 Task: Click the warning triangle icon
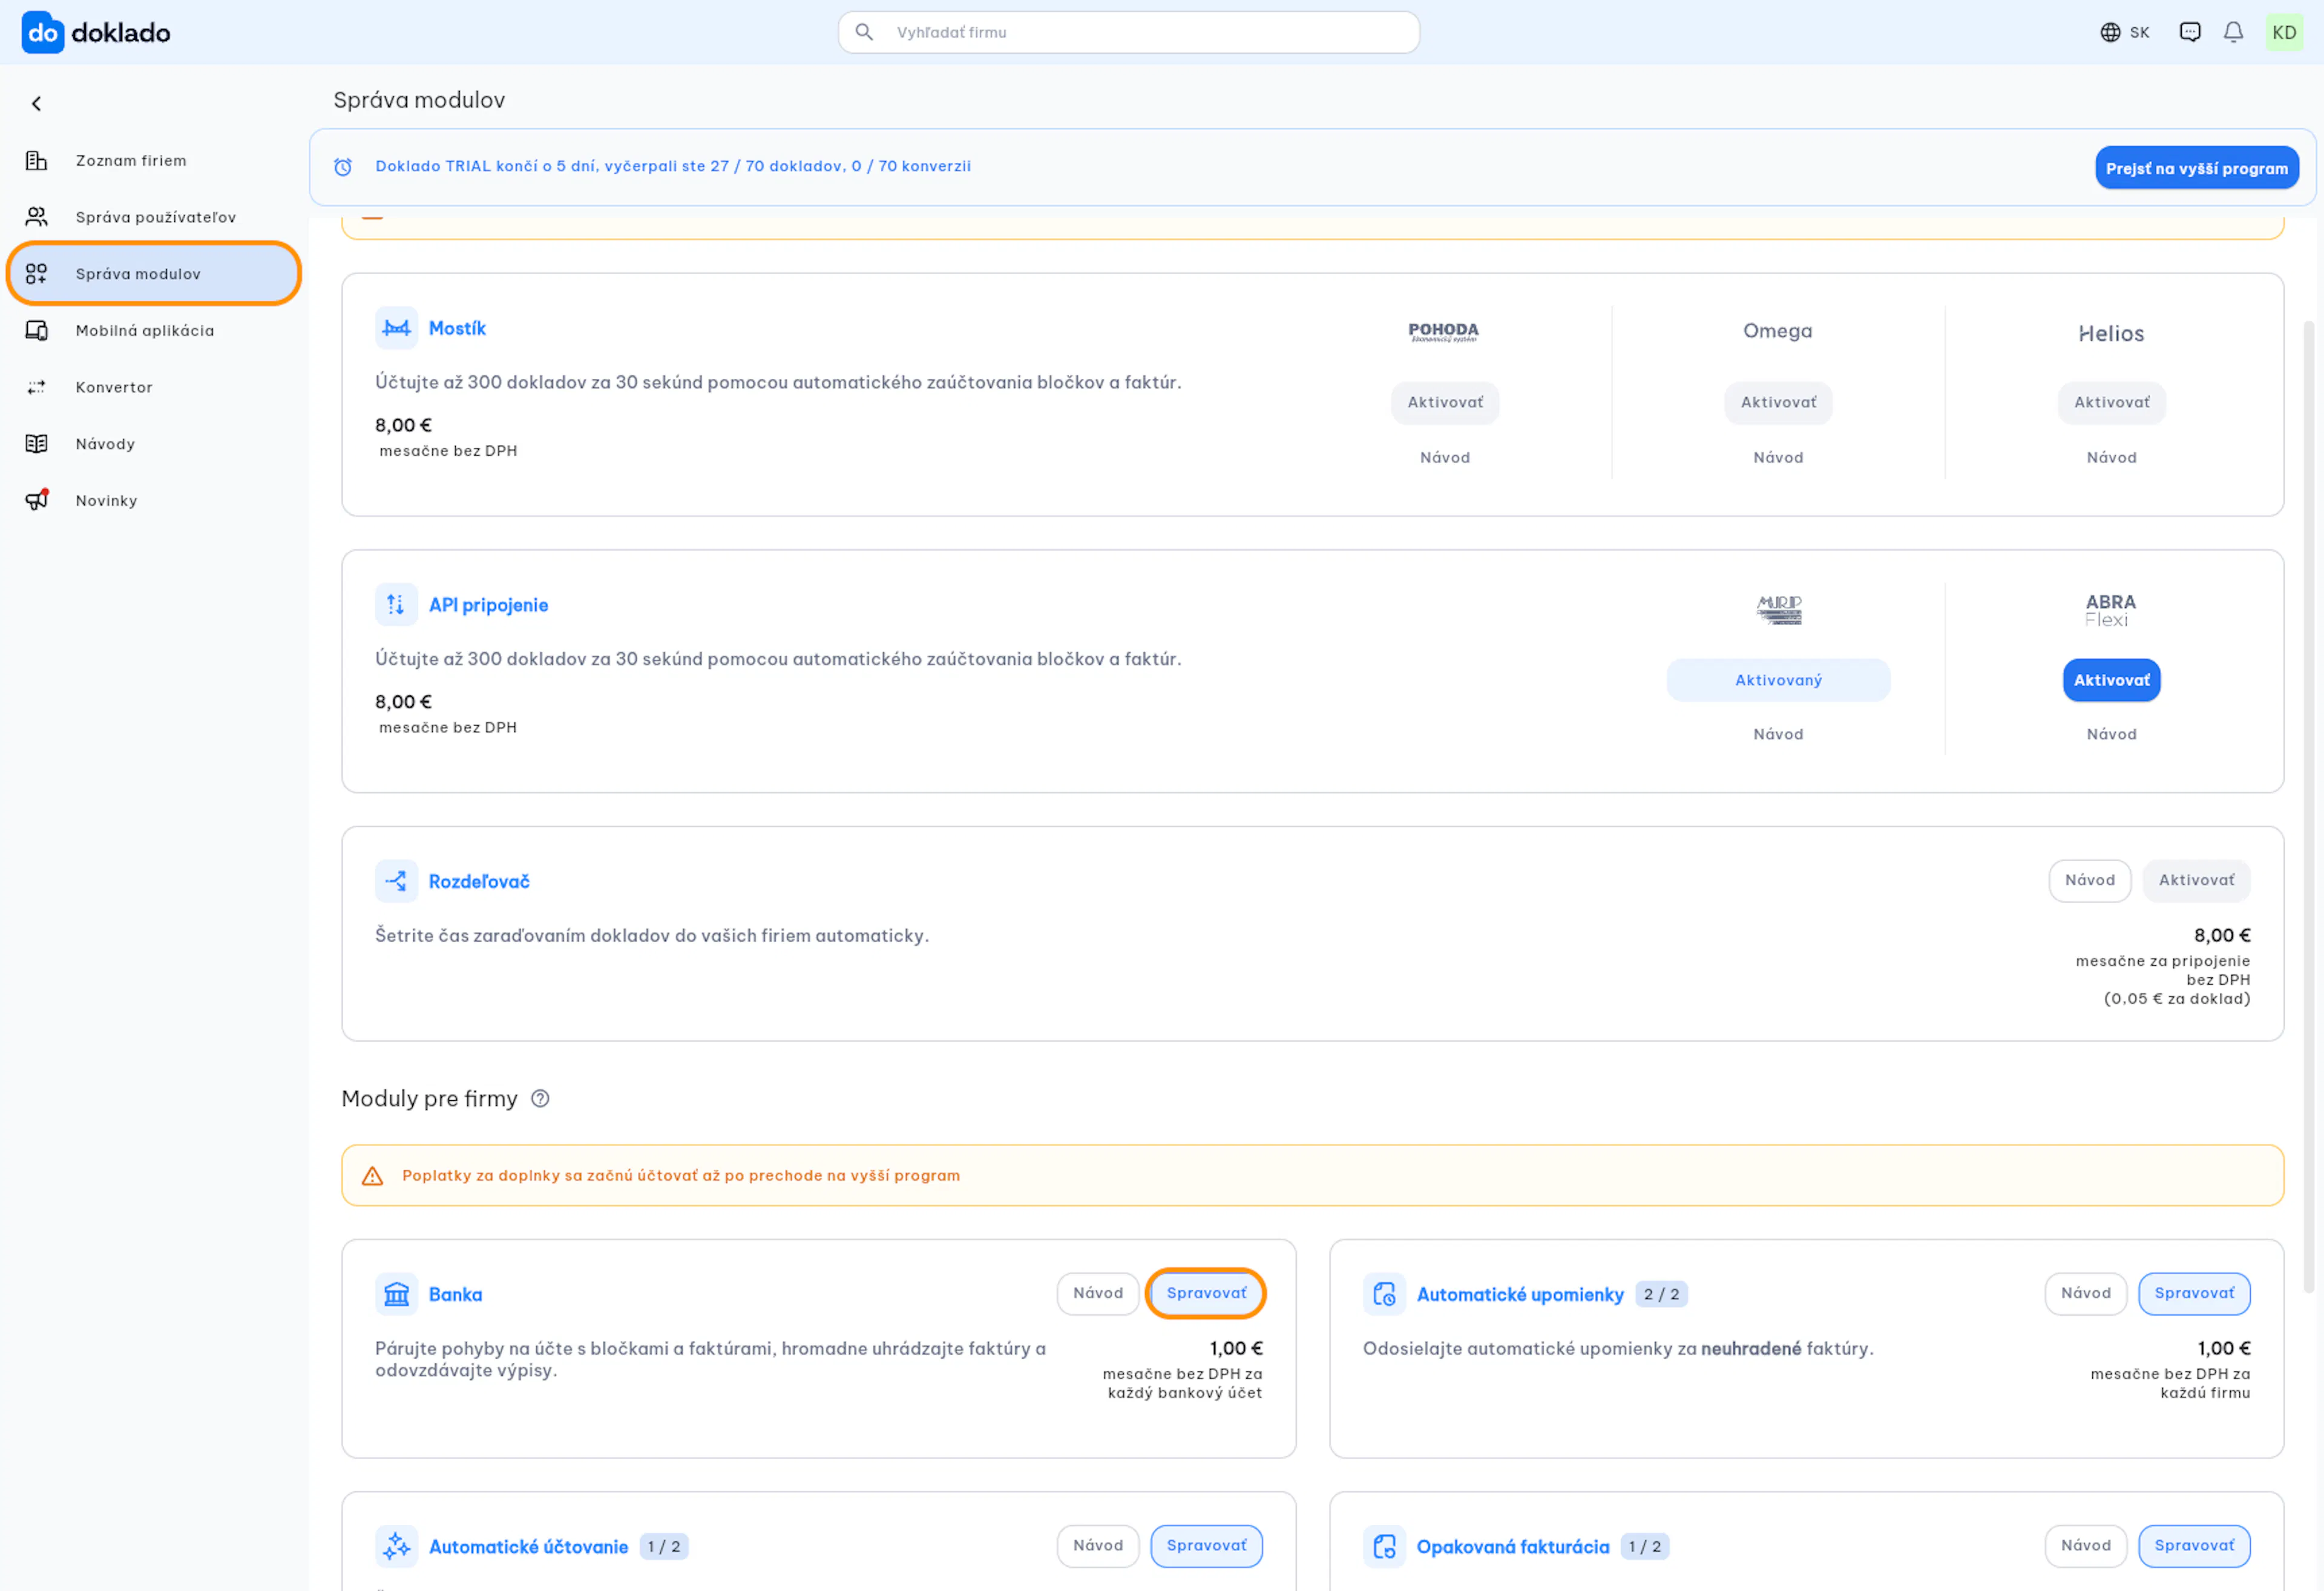point(372,1176)
